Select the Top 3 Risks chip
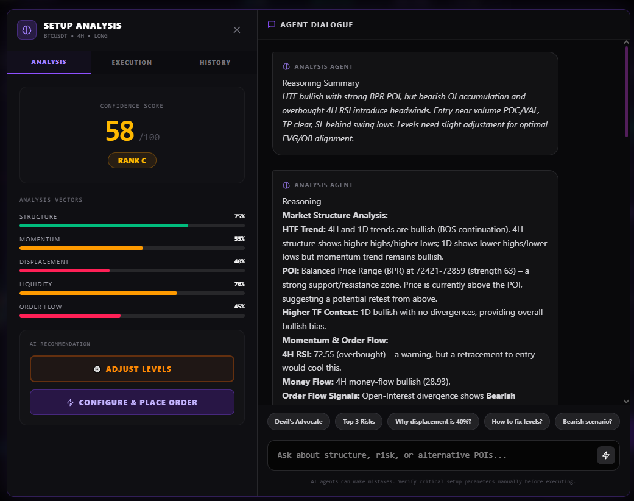 pyautogui.click(x=359, y=422)
